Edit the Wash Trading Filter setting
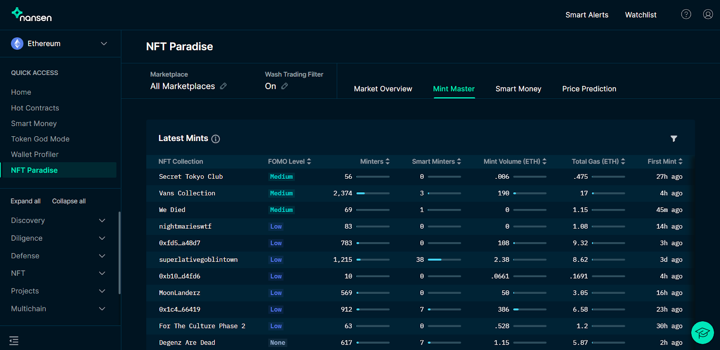The image size is (720, 350). tap(284, 86)
